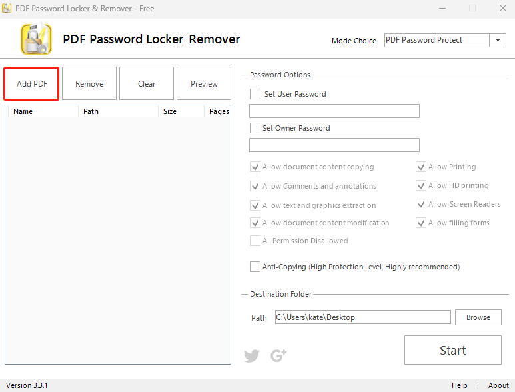Screen dimensions: 515x392
Task: Click the Twitter bird icon
Action: [x=252, y=355]
